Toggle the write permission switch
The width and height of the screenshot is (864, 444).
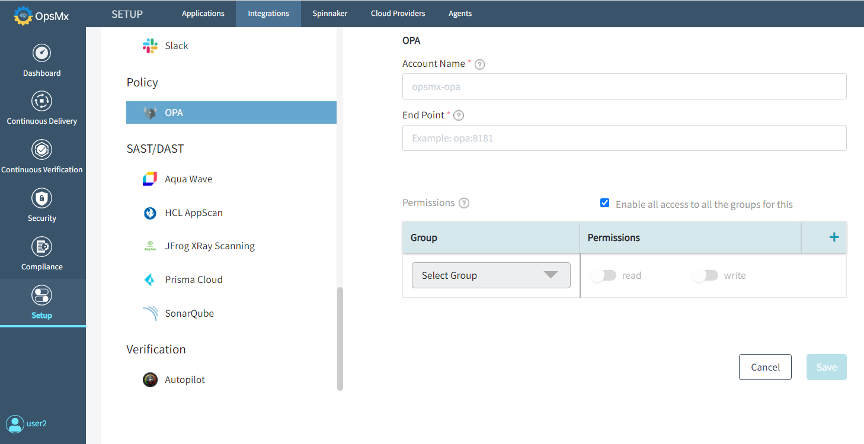click(705, 275)
